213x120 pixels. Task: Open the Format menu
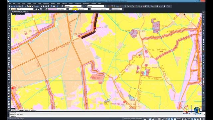click(x=29, y=4)
